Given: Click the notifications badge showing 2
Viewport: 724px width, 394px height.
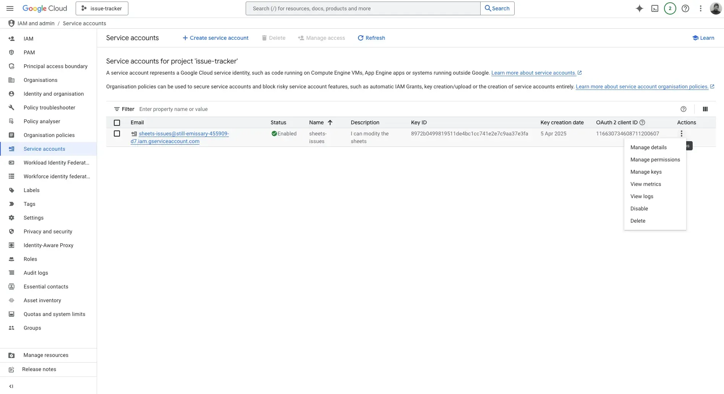Looking at the screenshot, I should pos(670,8).
